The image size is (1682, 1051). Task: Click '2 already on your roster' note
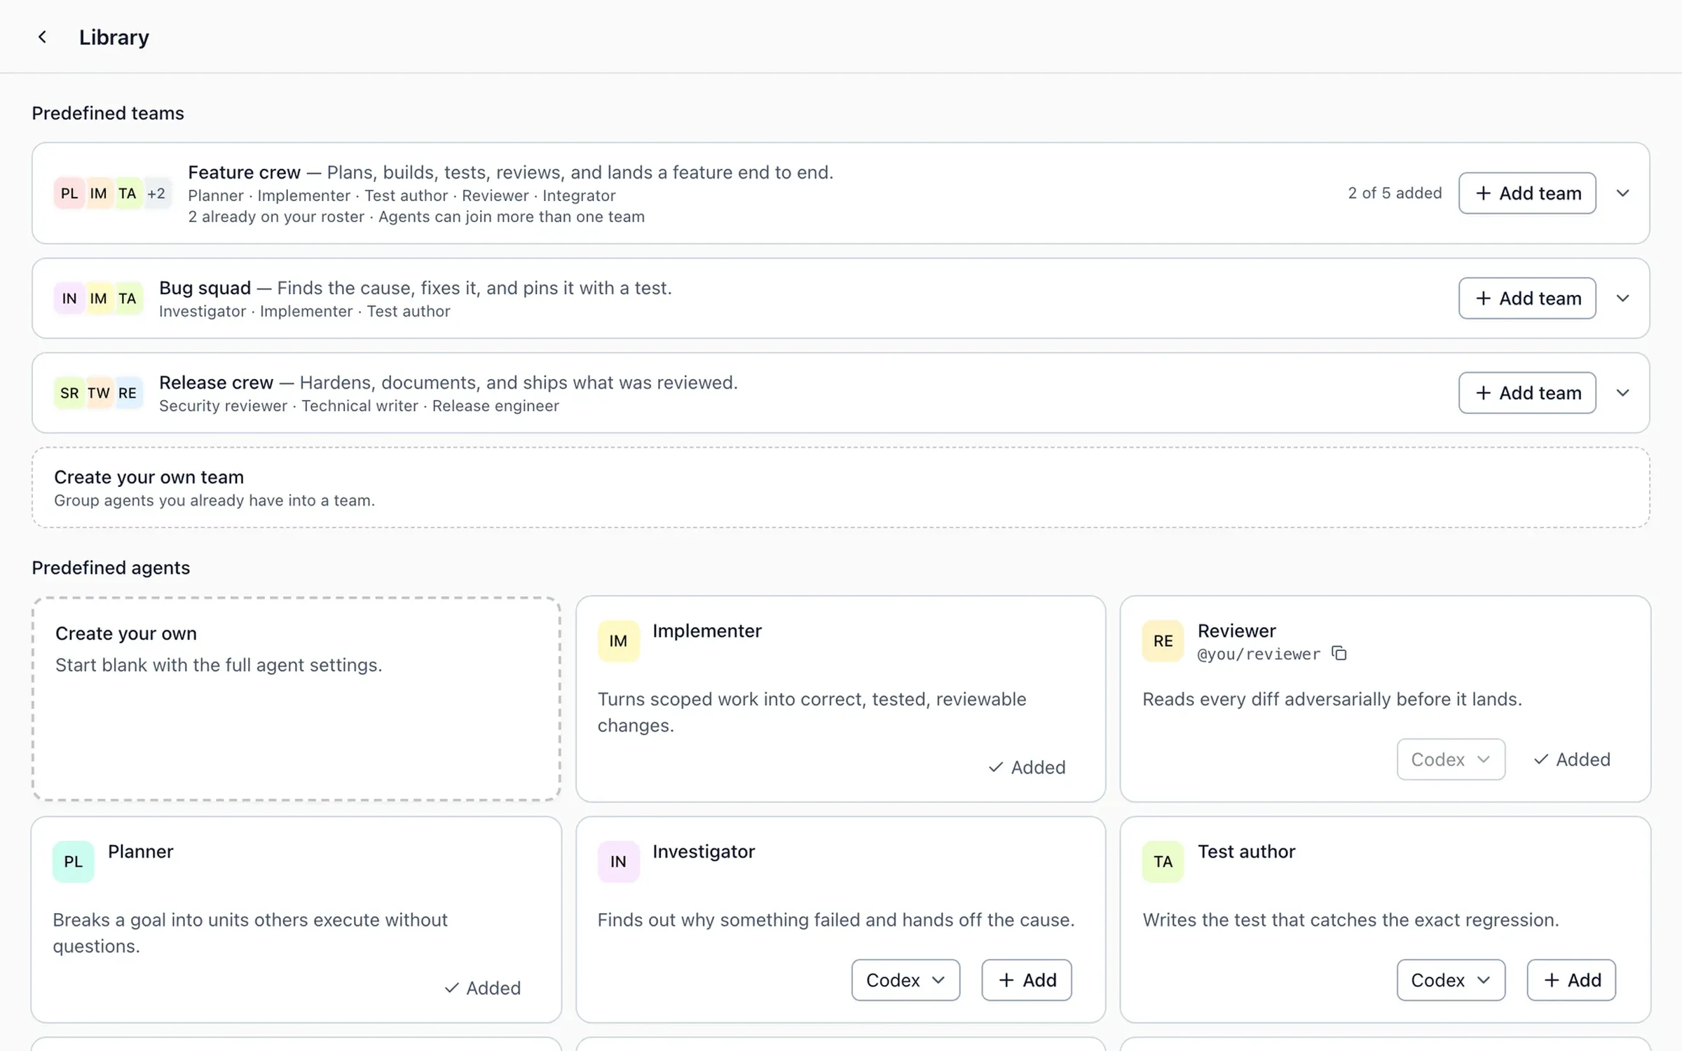pos(276,217)
